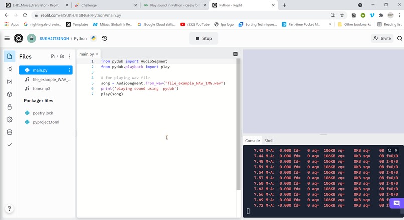
Task: Open the Debugger sidebar icon
Action: [x=10, y=81]
